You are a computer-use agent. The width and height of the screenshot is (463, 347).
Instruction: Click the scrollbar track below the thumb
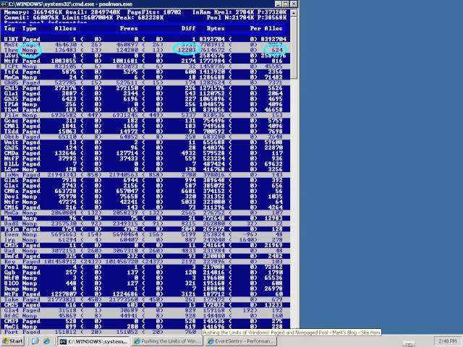coord(294,204)
